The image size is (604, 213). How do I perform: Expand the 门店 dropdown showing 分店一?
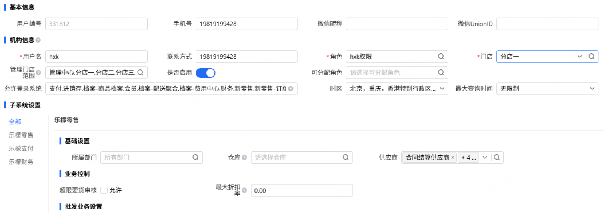click(580, 57)
